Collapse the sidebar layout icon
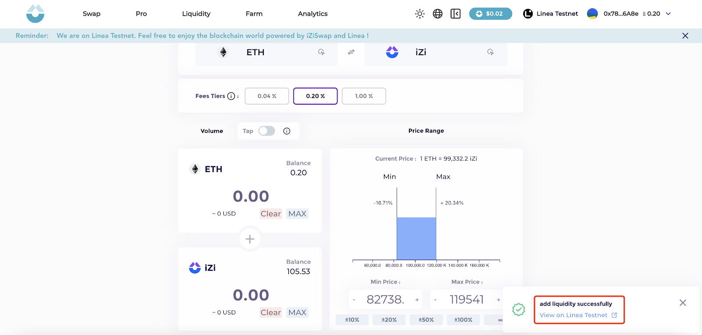Viewport: 702px width, 335px height. tap(455, 14)
